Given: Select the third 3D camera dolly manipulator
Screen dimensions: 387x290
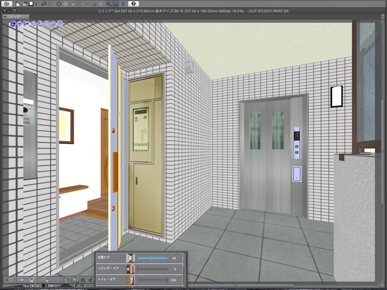Looking at the screenshot, I should [x=26, y=24].
